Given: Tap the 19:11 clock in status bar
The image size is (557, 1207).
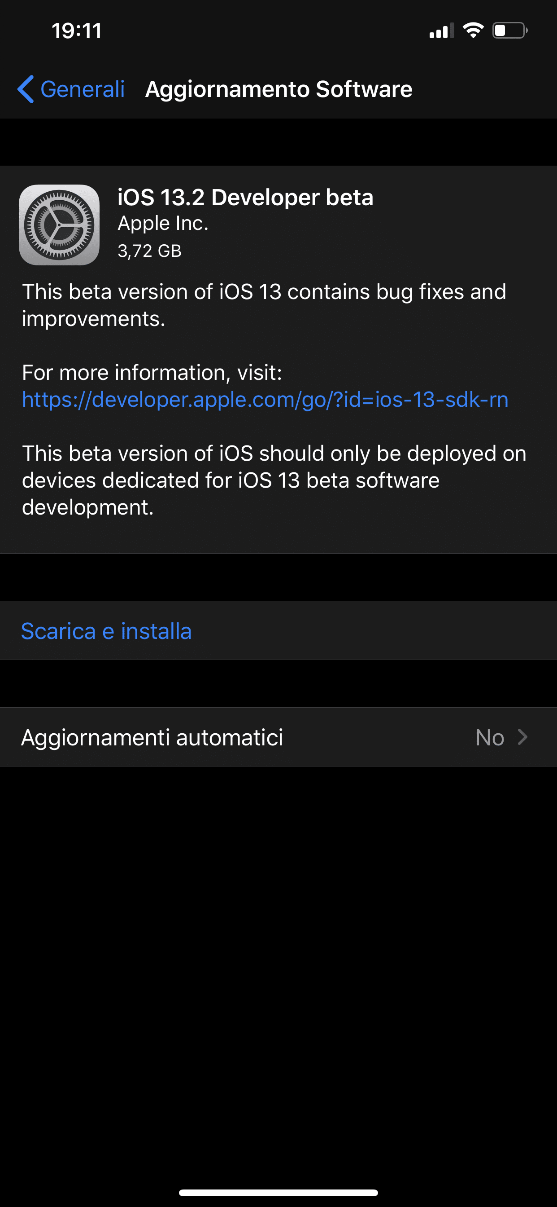Looking at the screenshot, I should [x=77, y=31].
